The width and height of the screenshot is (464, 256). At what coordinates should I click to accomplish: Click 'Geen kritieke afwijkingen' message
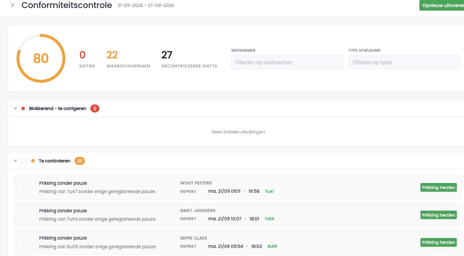click(x=238, y=132)
